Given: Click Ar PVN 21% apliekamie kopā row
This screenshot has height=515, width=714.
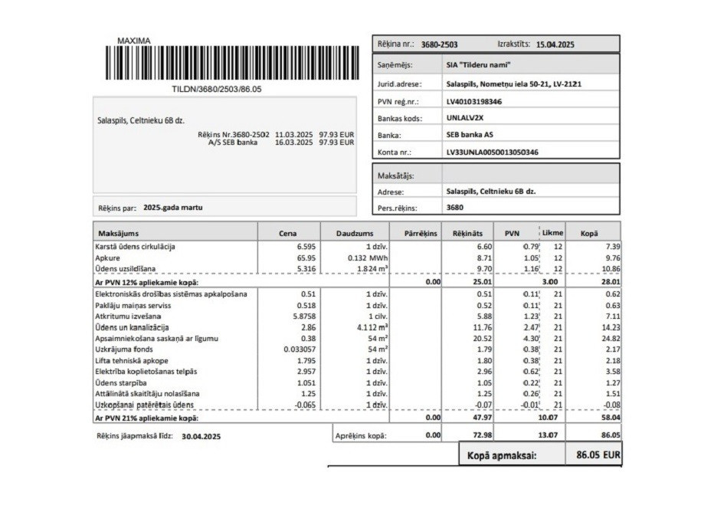Looking at the screenshot, I should 358,418.
